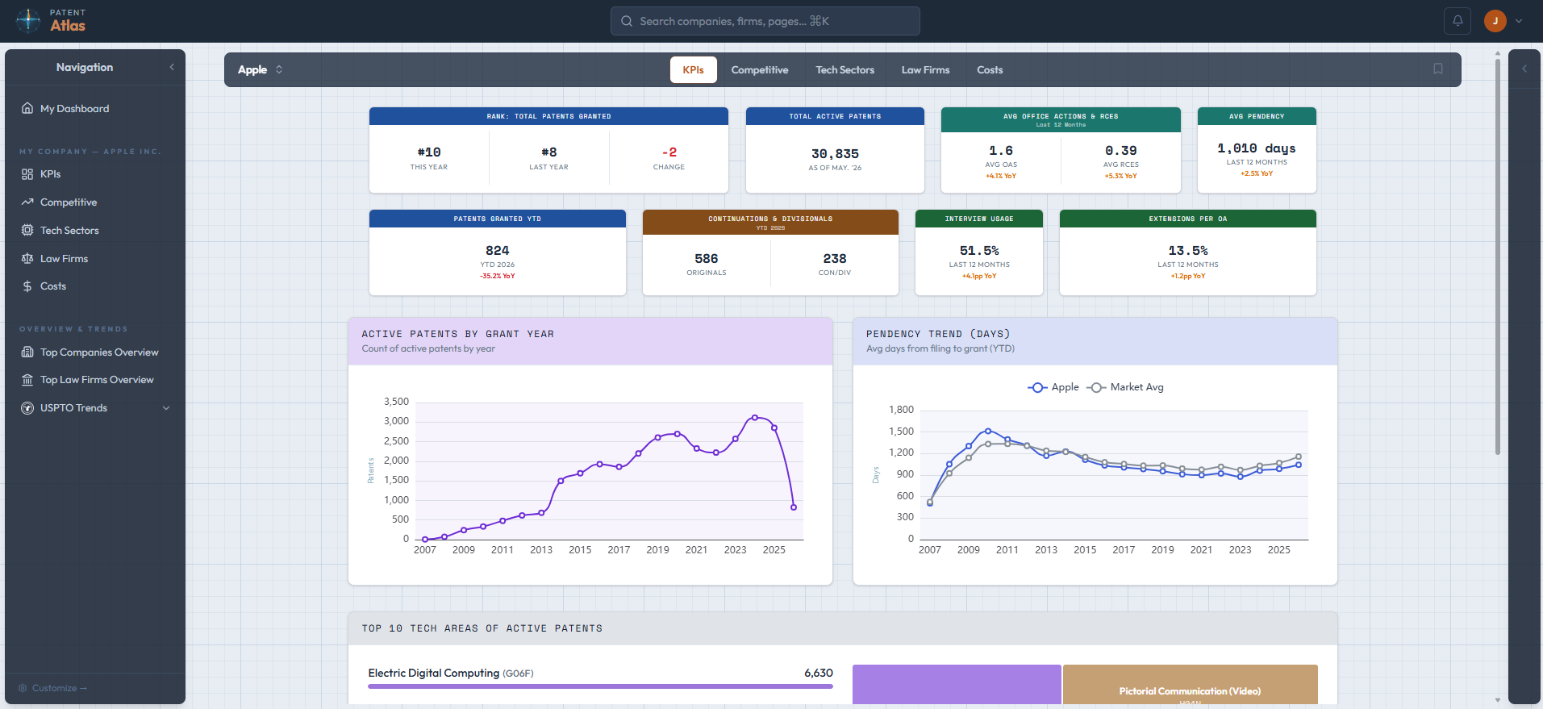Click the Law Firms scales icon
1543x709 pixels.
click(x=27, y=259)
